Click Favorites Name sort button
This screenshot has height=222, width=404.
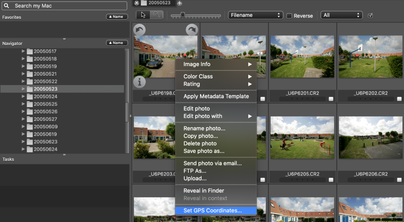117,17
